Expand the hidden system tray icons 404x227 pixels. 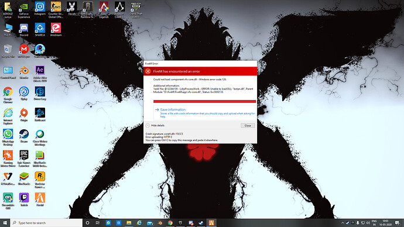click(343, 223)
